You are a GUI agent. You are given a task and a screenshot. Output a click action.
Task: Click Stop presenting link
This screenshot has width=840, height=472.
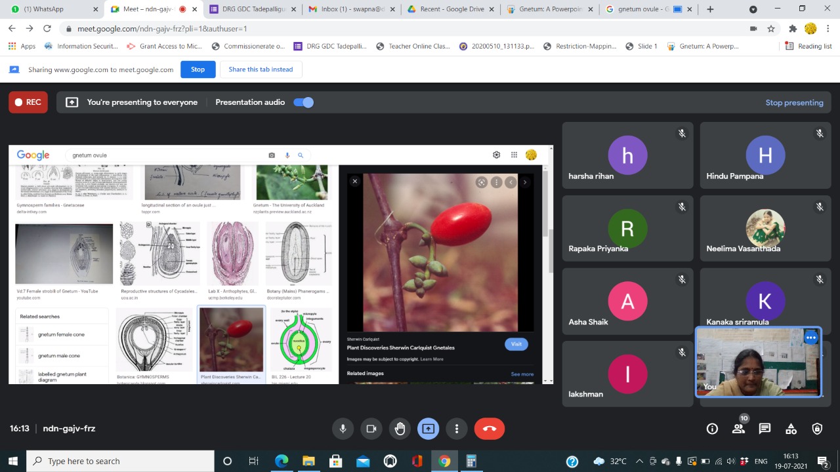click(794, 102)
